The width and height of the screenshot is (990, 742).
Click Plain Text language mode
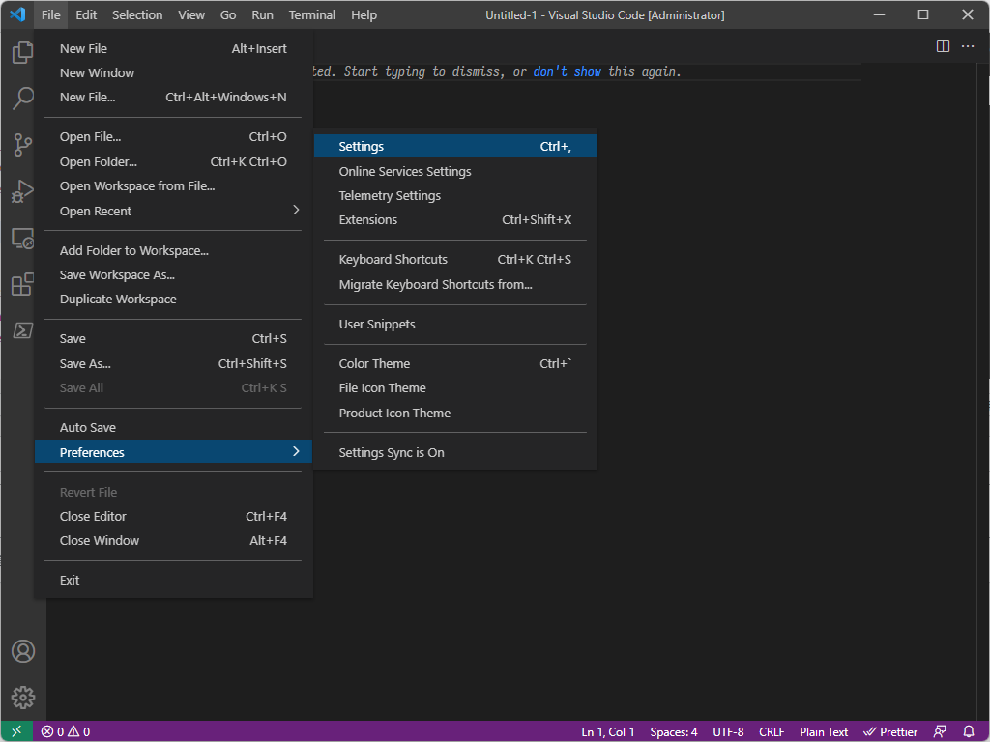coord(824,732)
